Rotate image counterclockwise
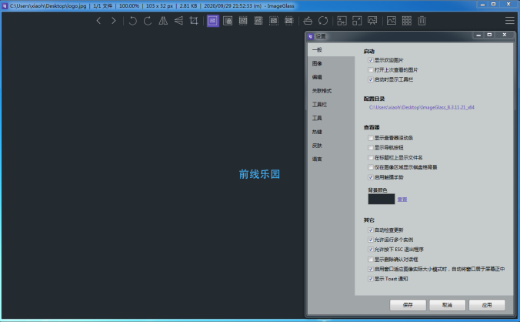The height and width of the screenshot is (322, 520). [132, 21]
